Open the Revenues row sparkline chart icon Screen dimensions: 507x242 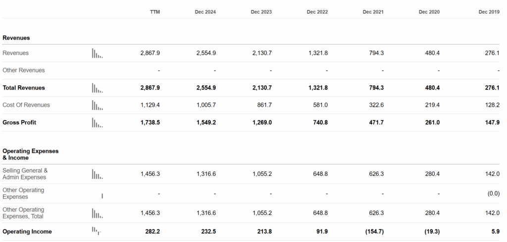tap(98, 53)
